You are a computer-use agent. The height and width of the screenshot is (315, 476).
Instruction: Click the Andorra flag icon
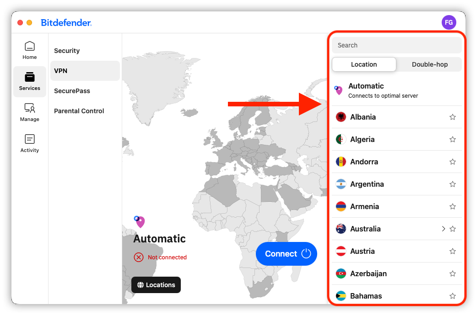point(341,162)
